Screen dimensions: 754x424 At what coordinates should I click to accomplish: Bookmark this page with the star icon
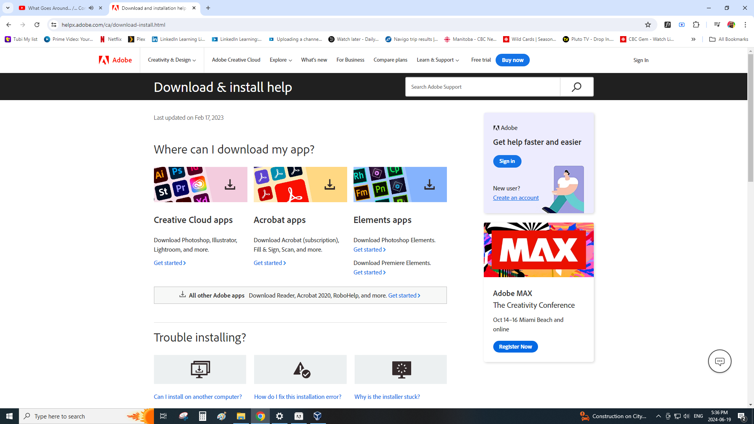[x=648, y=25]
